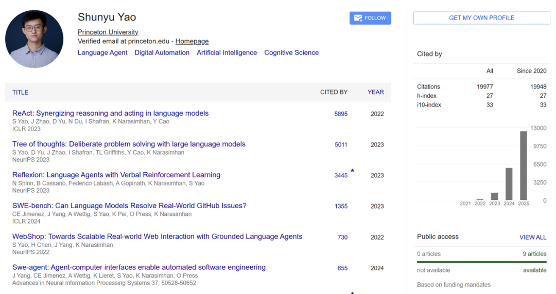Open the profile photo thumbnail

point(34,39)
